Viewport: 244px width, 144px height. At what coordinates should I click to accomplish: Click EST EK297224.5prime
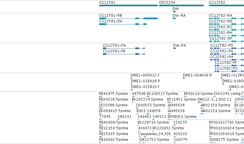[147, 99]
